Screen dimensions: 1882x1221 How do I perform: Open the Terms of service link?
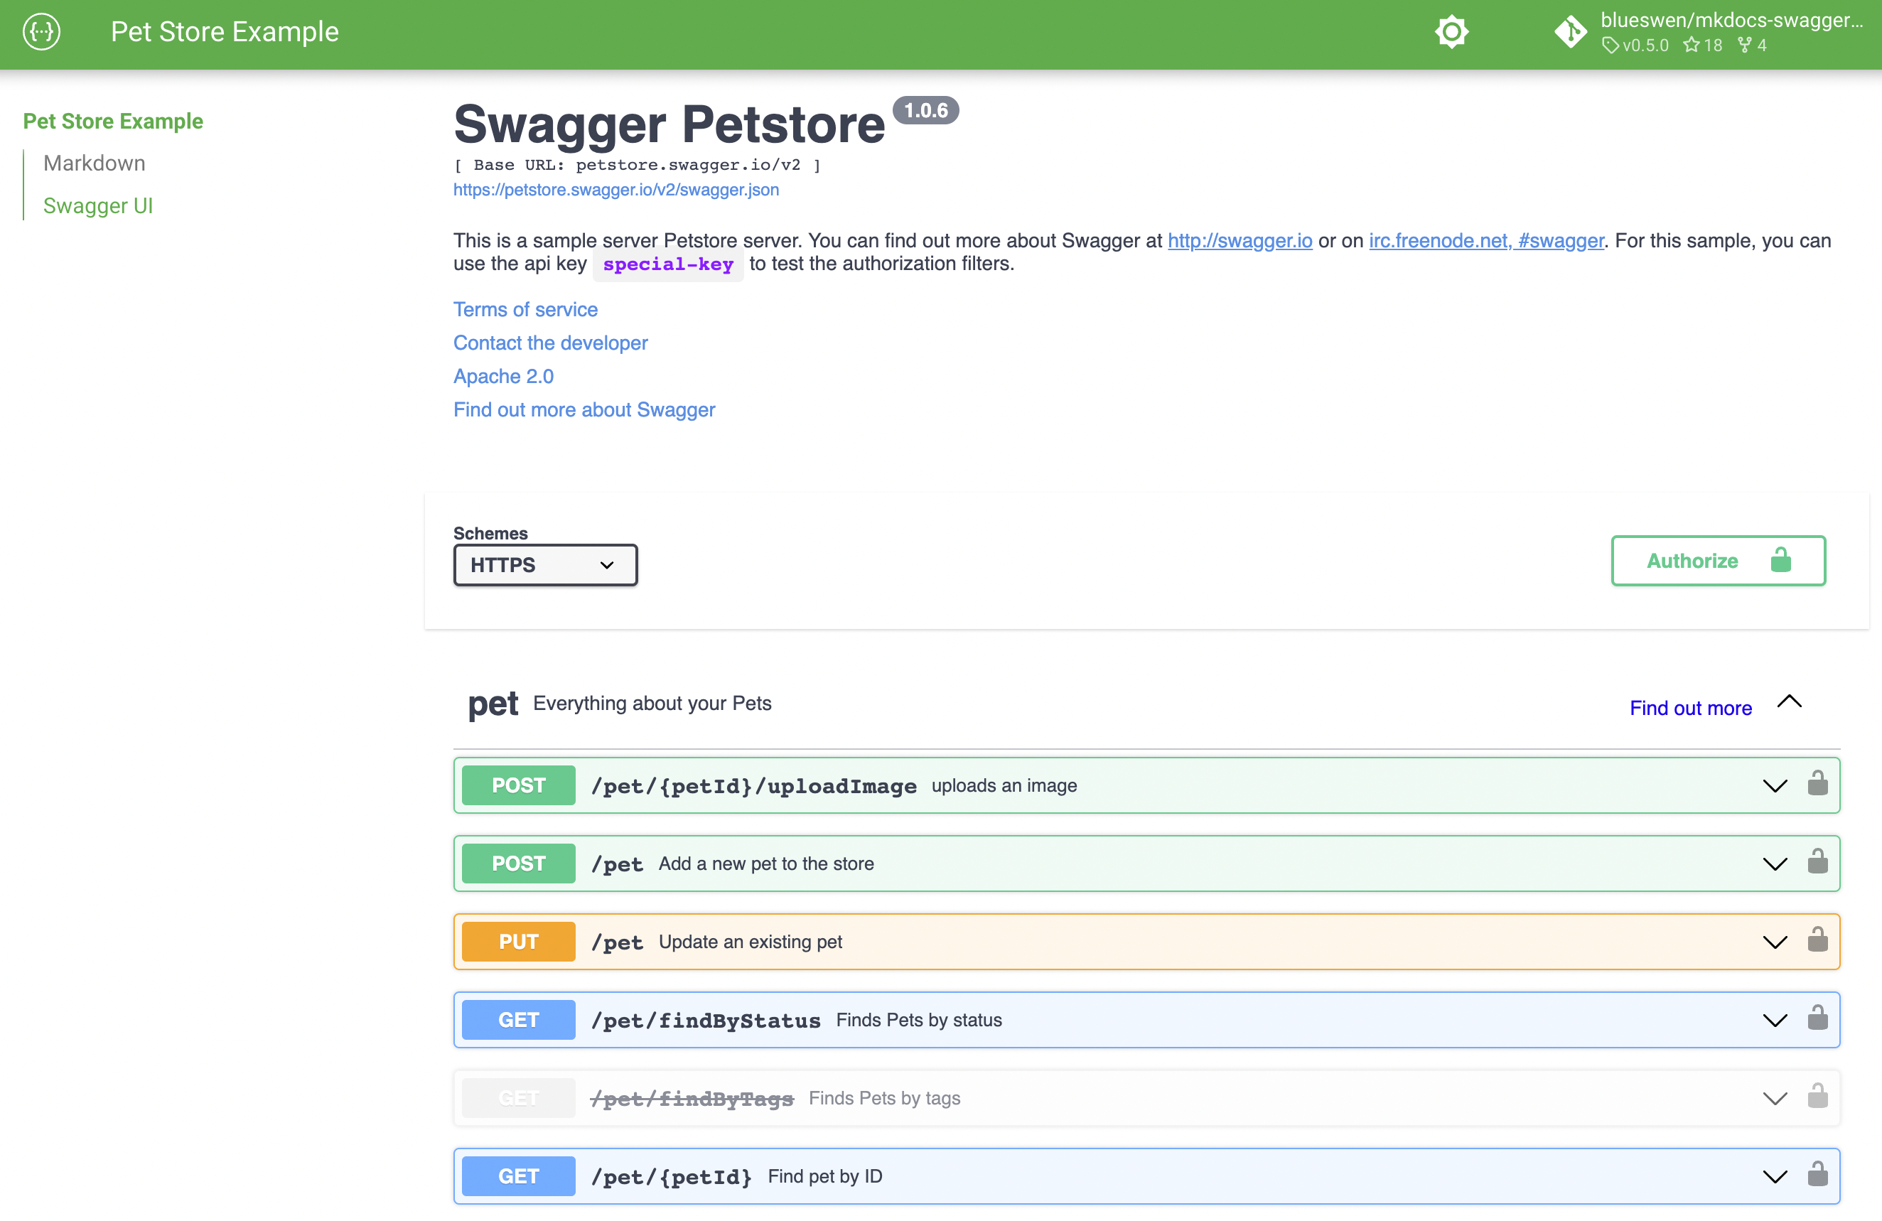point(525,309)
